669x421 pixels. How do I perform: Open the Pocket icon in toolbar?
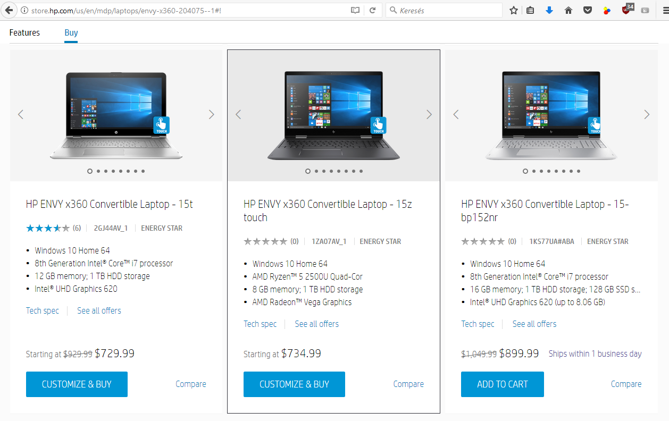588,10
